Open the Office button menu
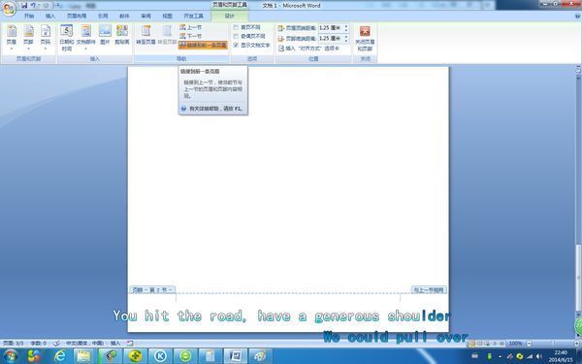Viewport: 582px width, 364px height. pos(9,9)
